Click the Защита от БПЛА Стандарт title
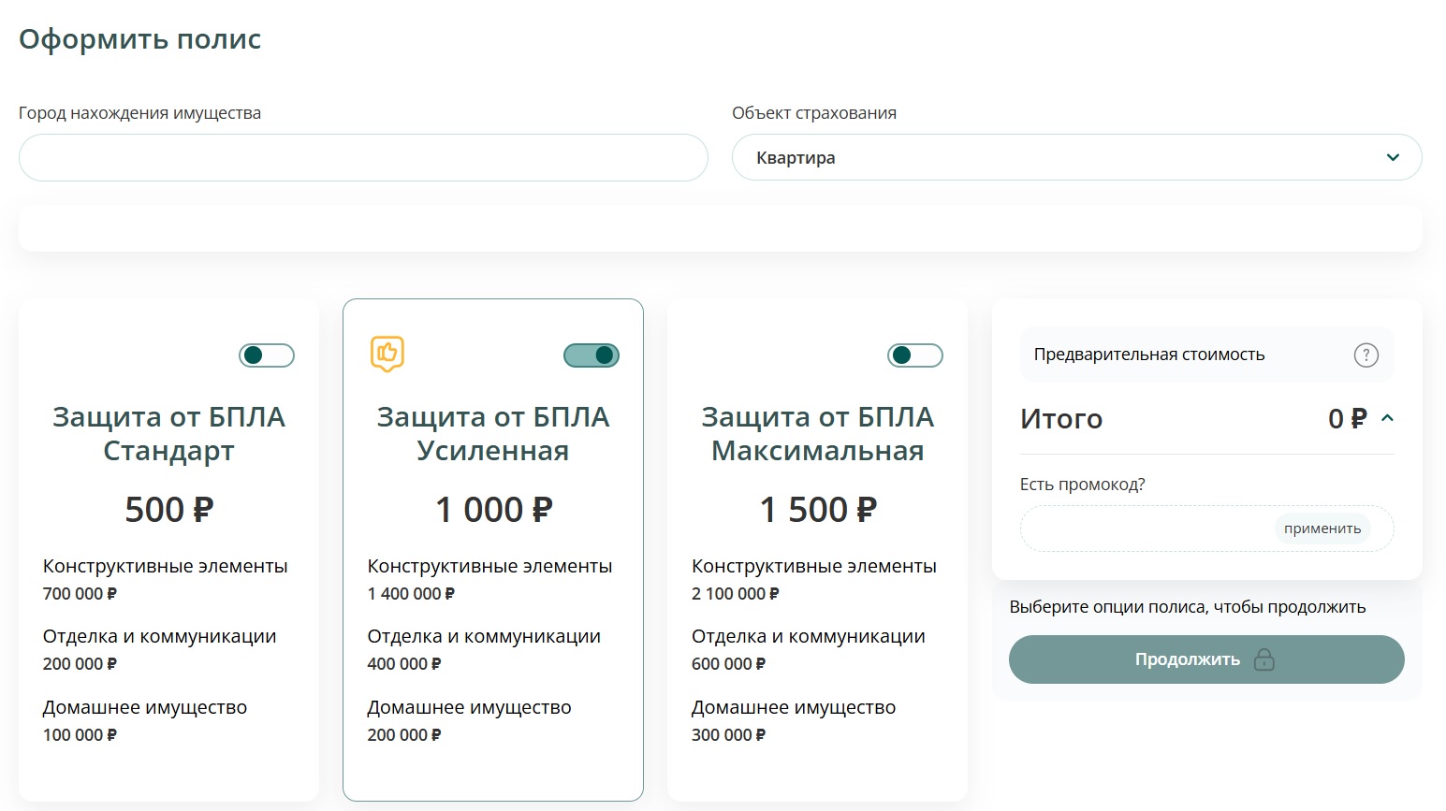1446x811 pixels. click(168, 434)
